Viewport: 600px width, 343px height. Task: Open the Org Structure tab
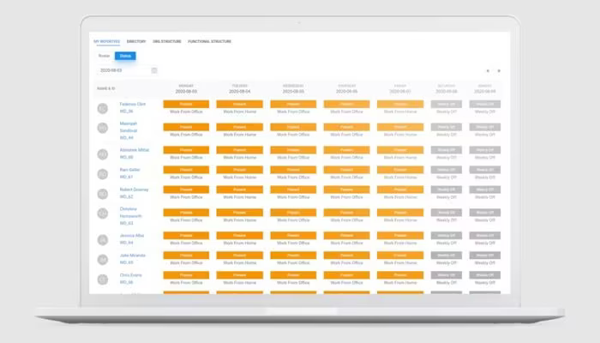click(167, 41)
